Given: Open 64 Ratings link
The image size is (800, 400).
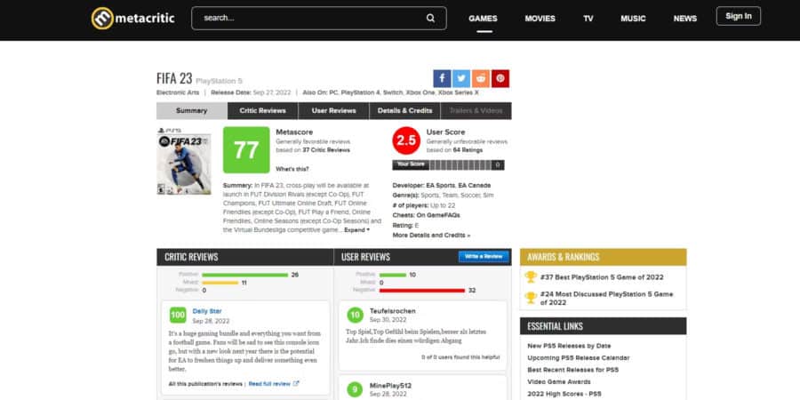Looking at the screenshot, I should [x=468, y=150].
